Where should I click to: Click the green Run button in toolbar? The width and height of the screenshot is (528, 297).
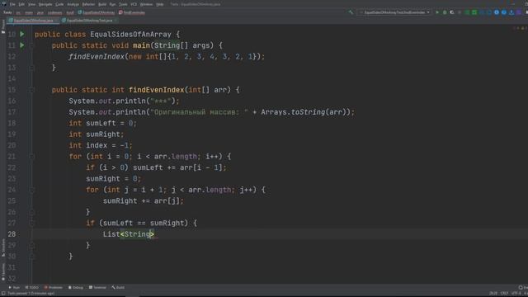pyautogui.click(x=437, y=12)
